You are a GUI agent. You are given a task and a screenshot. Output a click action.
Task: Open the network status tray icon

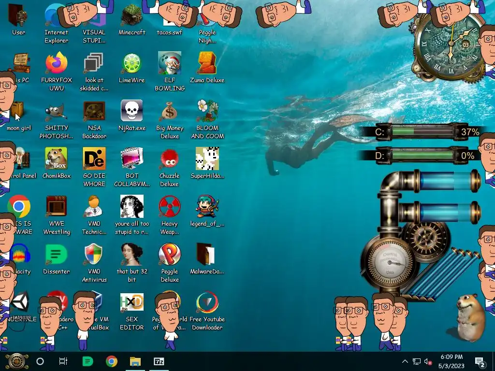[417, 361]
